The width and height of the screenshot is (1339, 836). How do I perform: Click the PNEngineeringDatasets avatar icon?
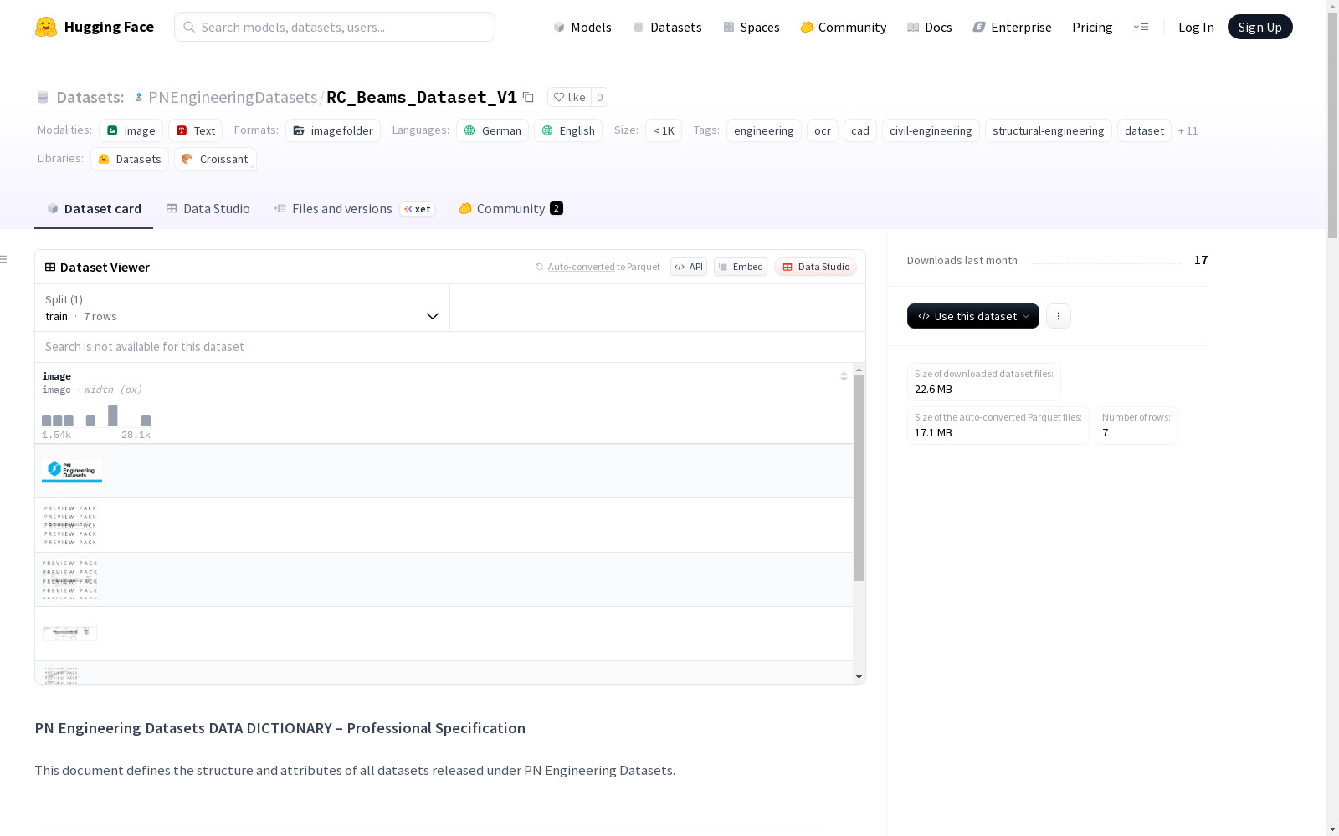click(x=139, y=97)
